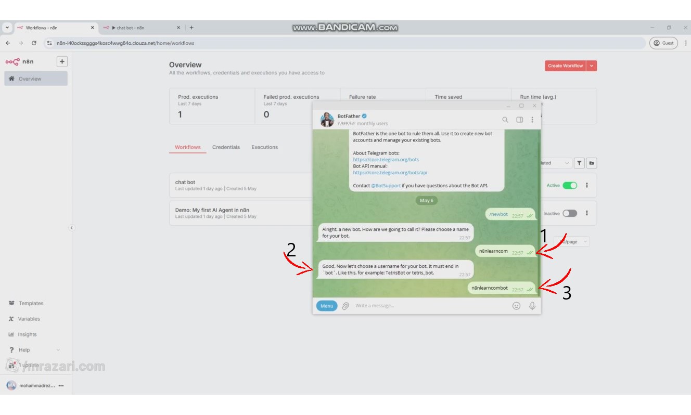Click the search icon in BotFather chat header

pos(505,120)
